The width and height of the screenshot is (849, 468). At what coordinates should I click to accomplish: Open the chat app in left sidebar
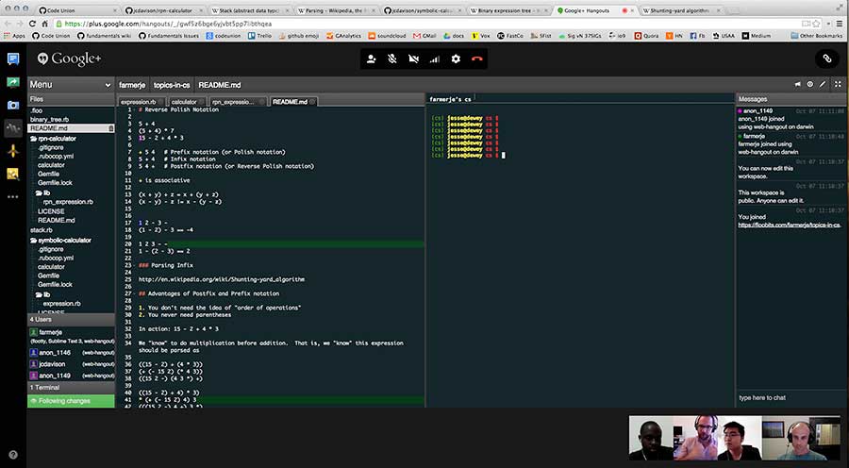pyautogui.click(x=13, y=58)
